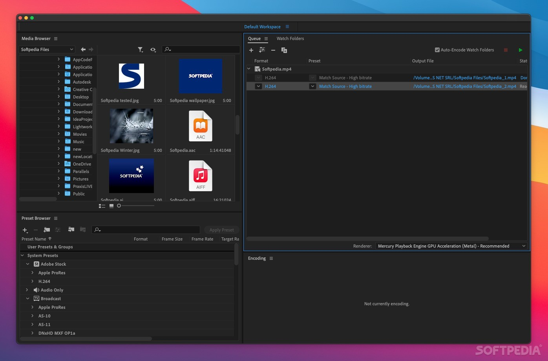Viewport: 548px width, 361px height.
Task: Expand the Audio Only preset group
Action: click(27, 290)
